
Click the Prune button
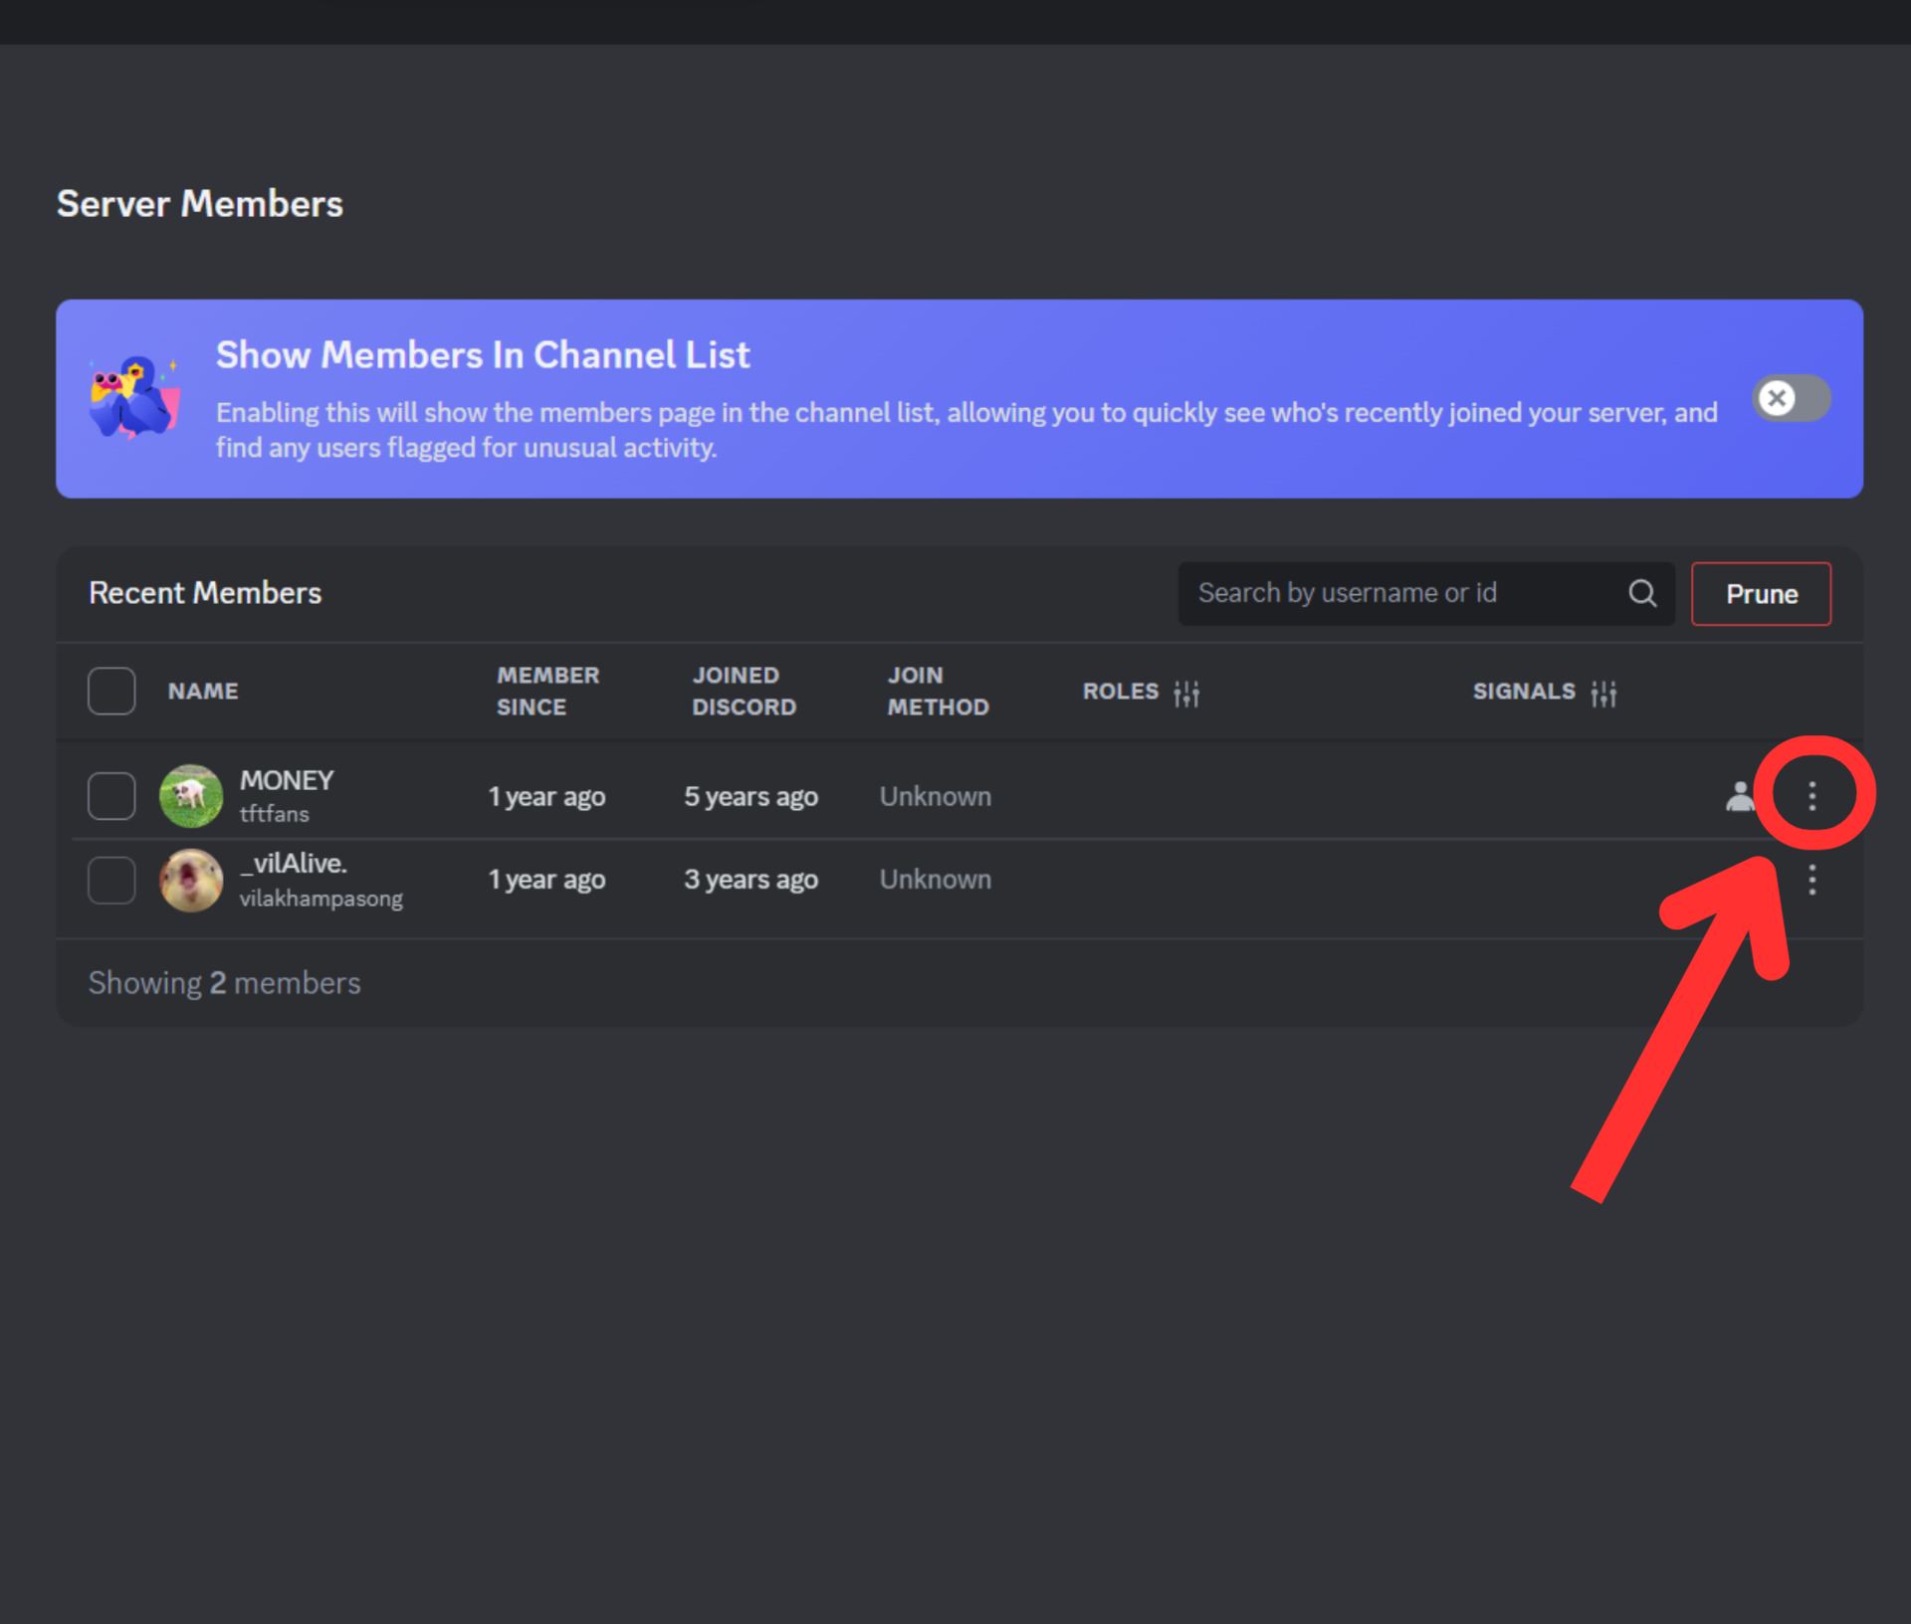[x=1761, y=594]
